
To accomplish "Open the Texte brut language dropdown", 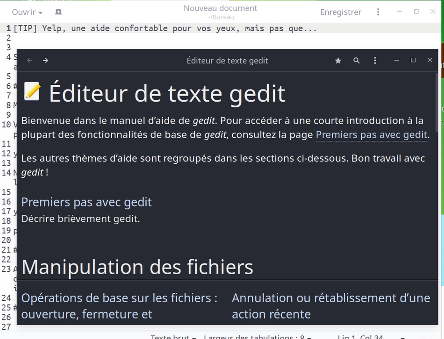I will [173, 336].
